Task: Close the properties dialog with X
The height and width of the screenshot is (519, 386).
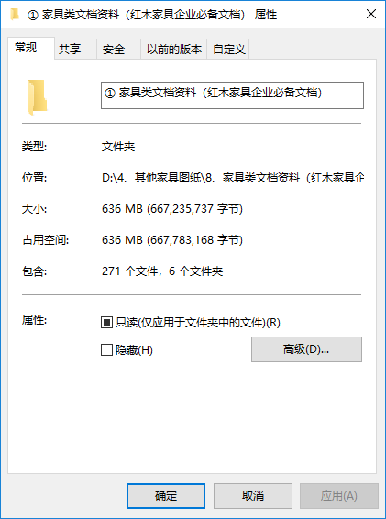Action: pyautogui.click(x=371, y=15)
